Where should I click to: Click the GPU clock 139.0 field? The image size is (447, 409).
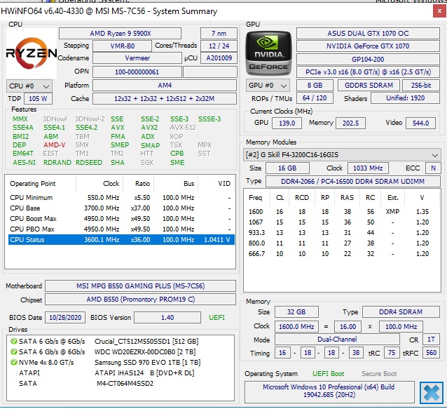pyautogui.click(x=287, y=123)
